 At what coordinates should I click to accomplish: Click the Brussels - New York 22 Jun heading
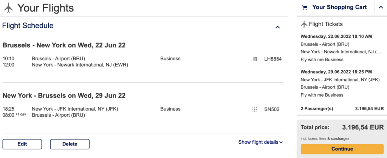pyautogui.click(x=64, y=45)
